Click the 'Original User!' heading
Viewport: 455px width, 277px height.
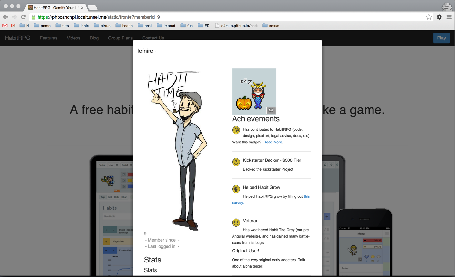246,251
